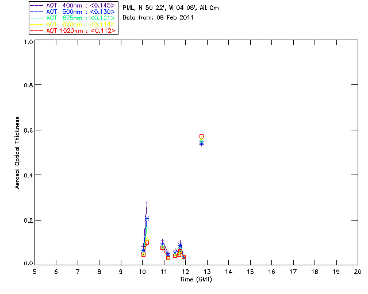The width and height of the screenshot is (368, 294).
Task: Click the yellow dashed line sample in legend
Action: click(37, 24)
